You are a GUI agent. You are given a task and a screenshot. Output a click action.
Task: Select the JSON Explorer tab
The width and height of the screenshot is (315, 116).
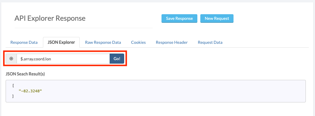[x=61, y=42]
